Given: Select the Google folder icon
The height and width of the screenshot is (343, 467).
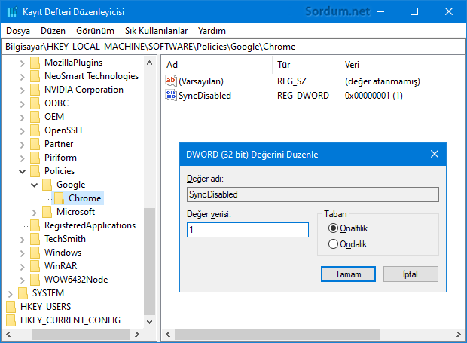Looking at the screenshot, I should click(47, 185).
